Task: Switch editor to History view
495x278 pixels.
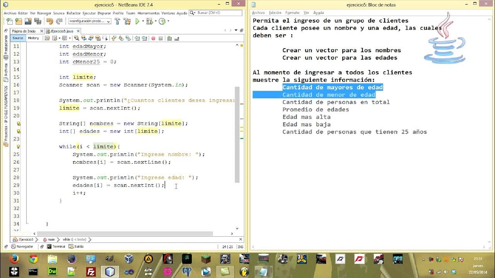Action: (33, 38)
